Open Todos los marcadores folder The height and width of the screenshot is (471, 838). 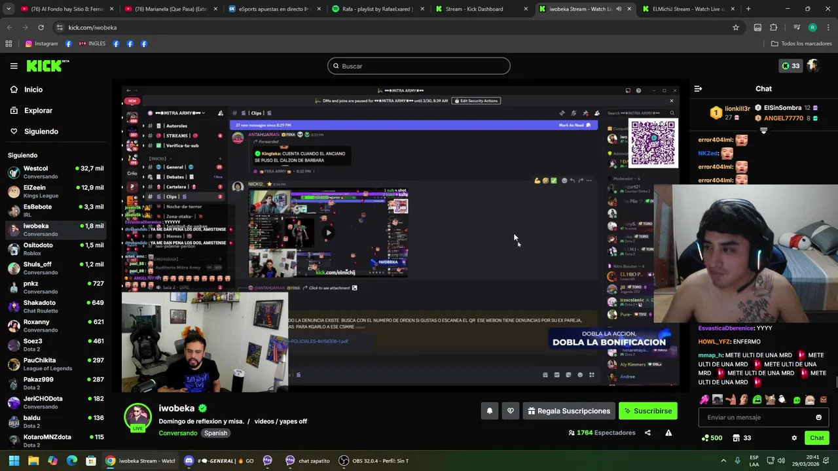tap(801, 44)
